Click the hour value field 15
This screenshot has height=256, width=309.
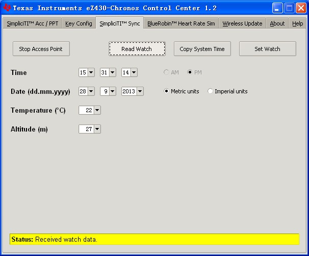coord(83,72)
